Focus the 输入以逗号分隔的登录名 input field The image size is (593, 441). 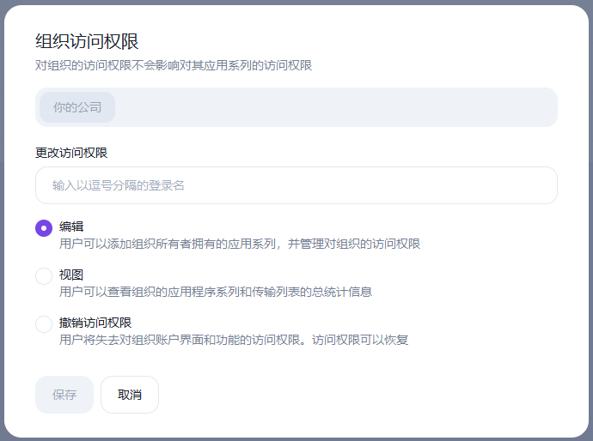pyautogui.click(x=296, y=185)
